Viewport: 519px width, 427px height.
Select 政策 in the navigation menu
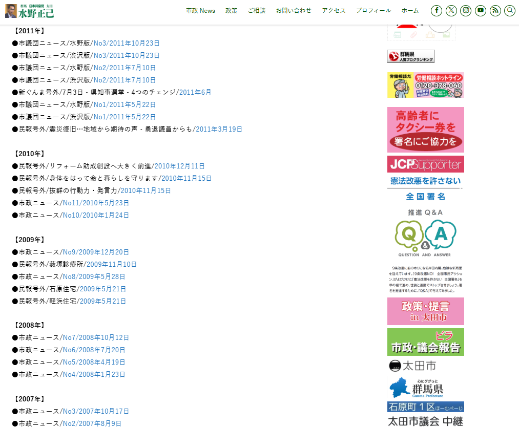pos(231,11)
